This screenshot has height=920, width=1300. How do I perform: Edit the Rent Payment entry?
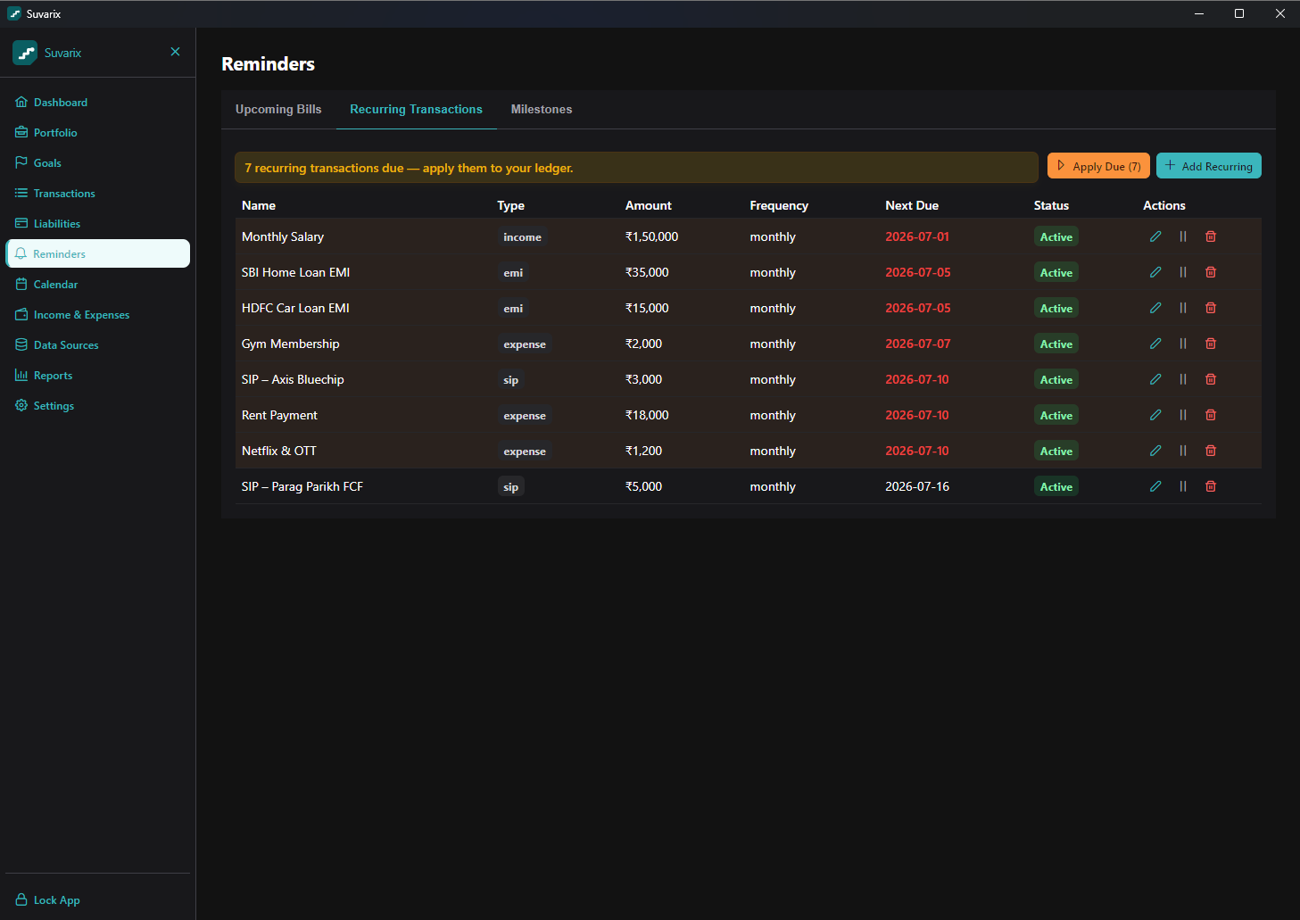coord(1155,415)
